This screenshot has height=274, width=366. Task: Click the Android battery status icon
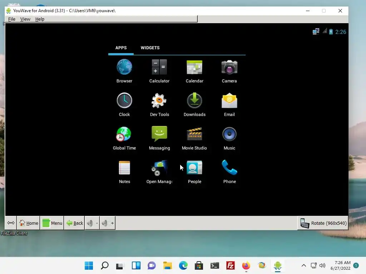[x=331, y=32]
